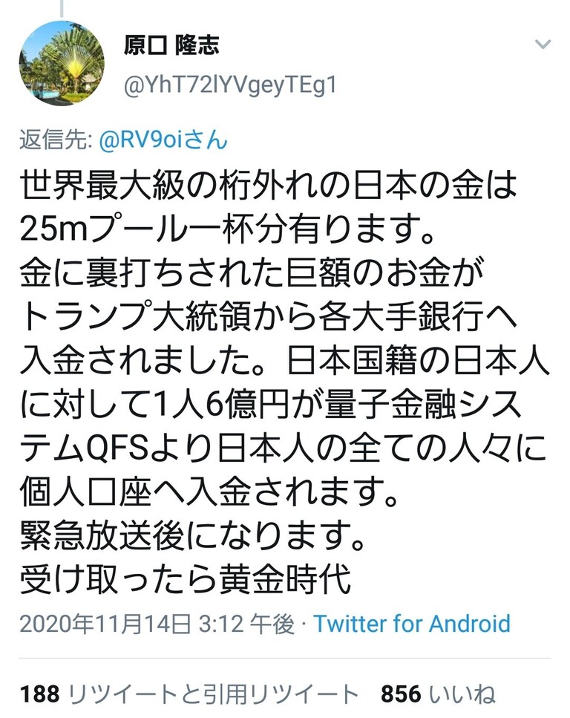Show the 856 いいね likes list
Image resolution: width=570 pixels, height=718 pixels.
[438, 694]
